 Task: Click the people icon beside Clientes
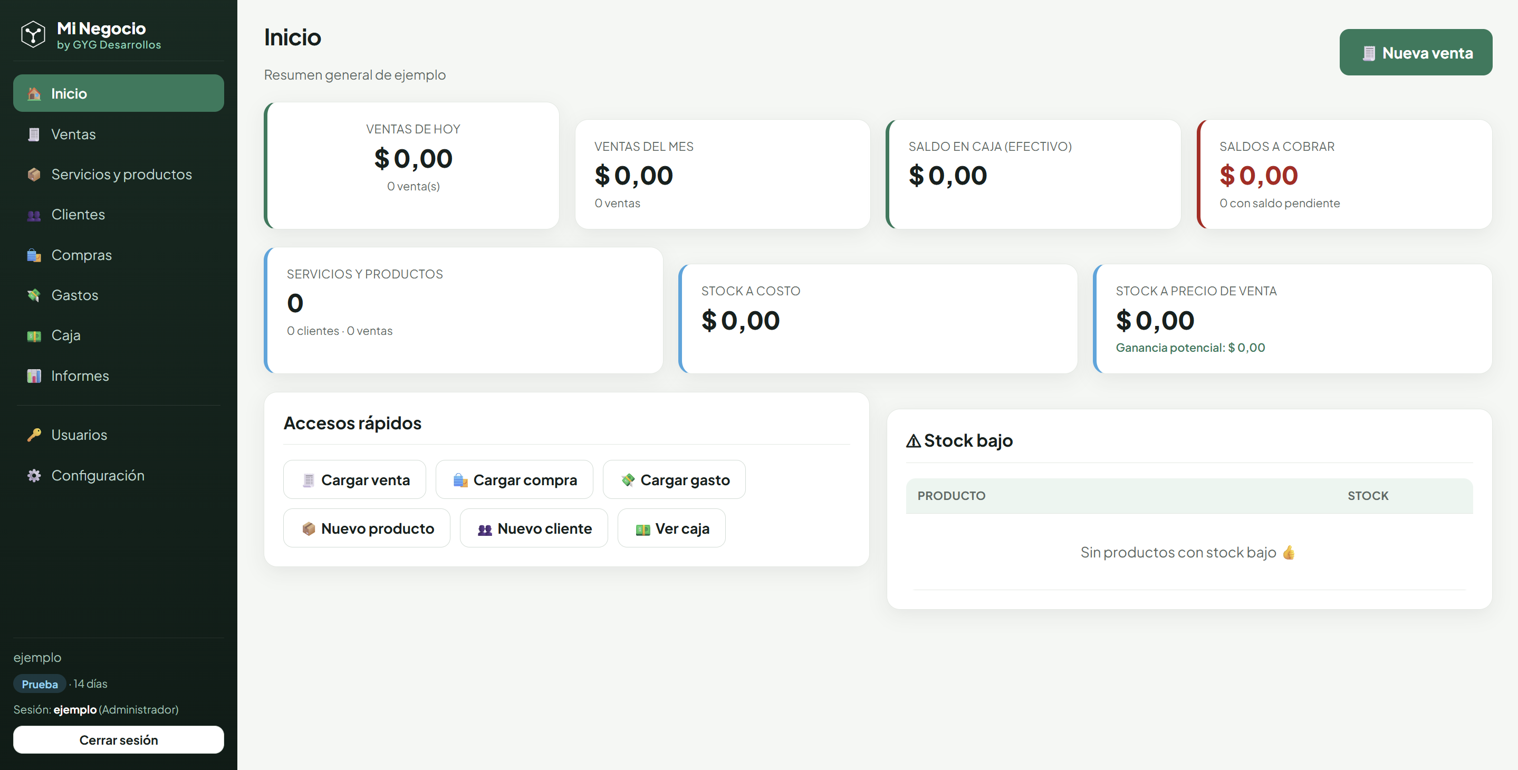[x=34, y=215]
